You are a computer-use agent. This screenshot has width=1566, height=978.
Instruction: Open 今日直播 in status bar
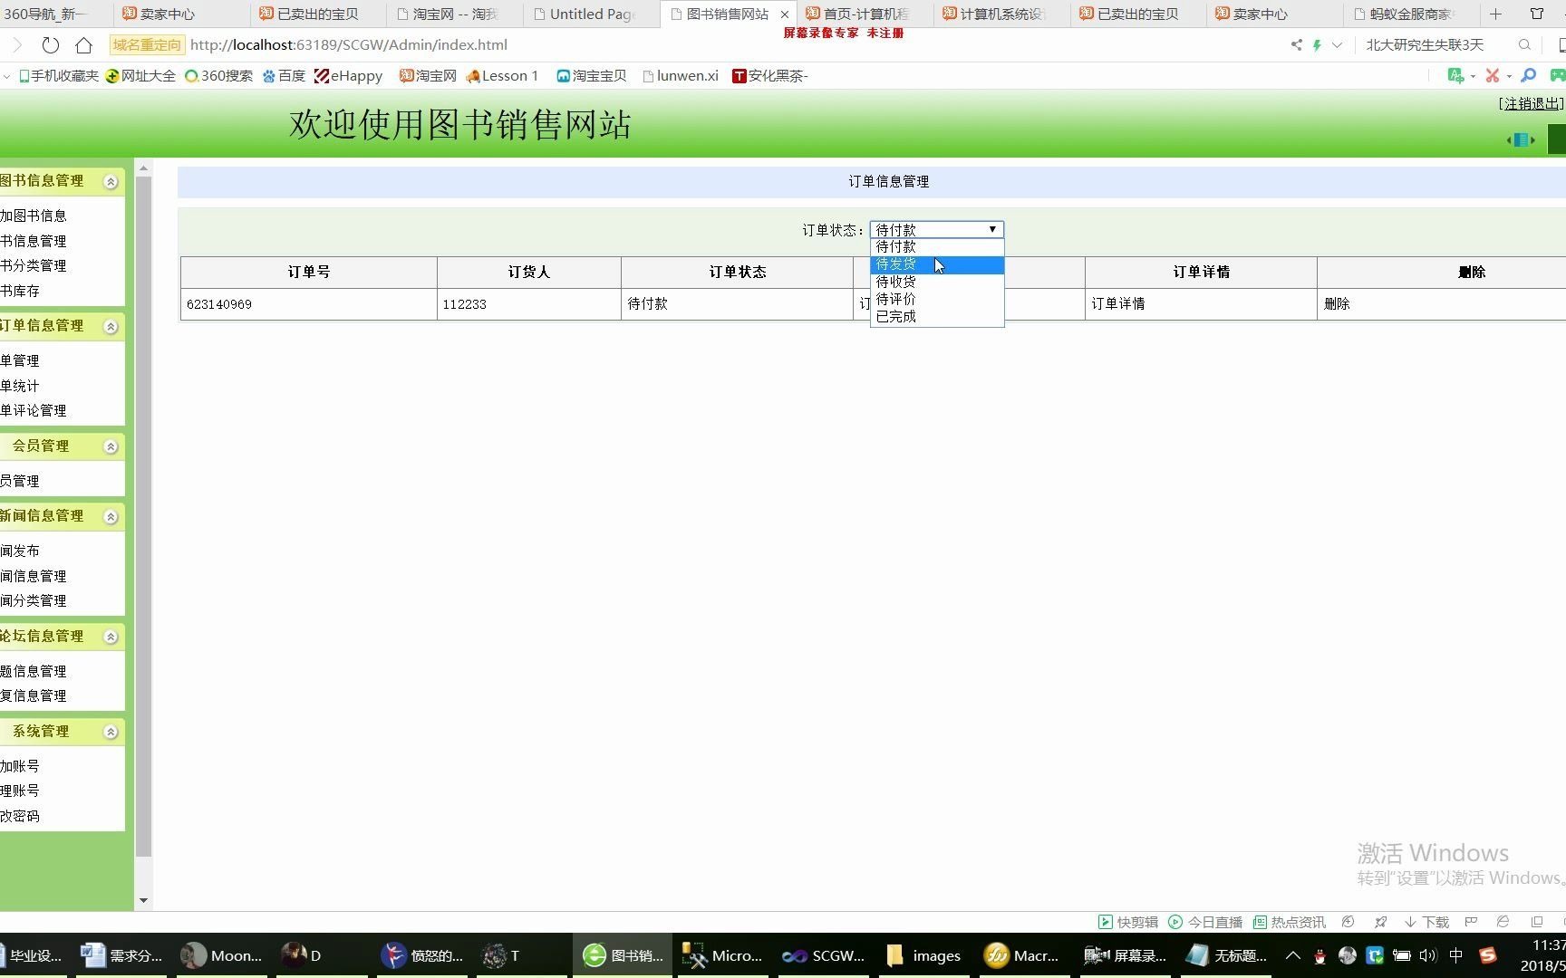(x=1205, y=922)
